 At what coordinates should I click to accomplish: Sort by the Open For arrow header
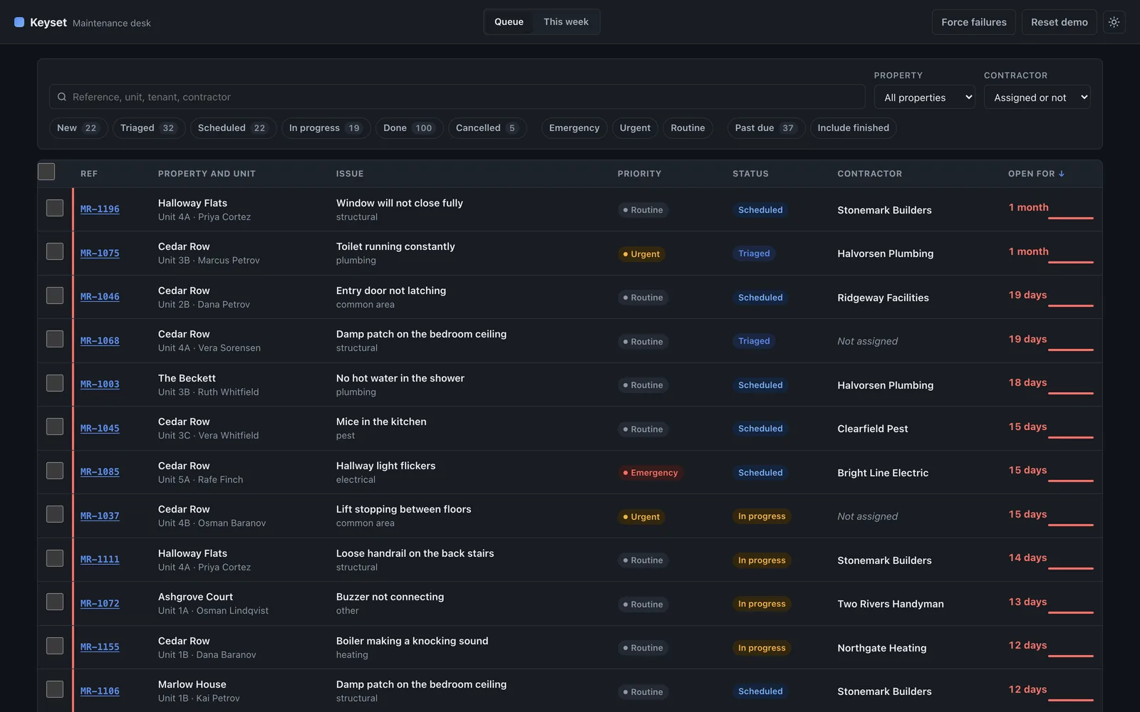point(1036,174)
